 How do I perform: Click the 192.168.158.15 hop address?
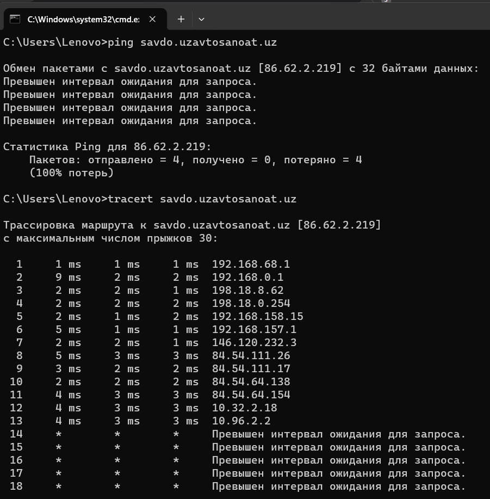tap(257, 317)
